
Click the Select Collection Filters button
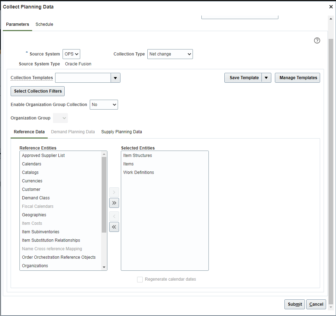[38, 91]
